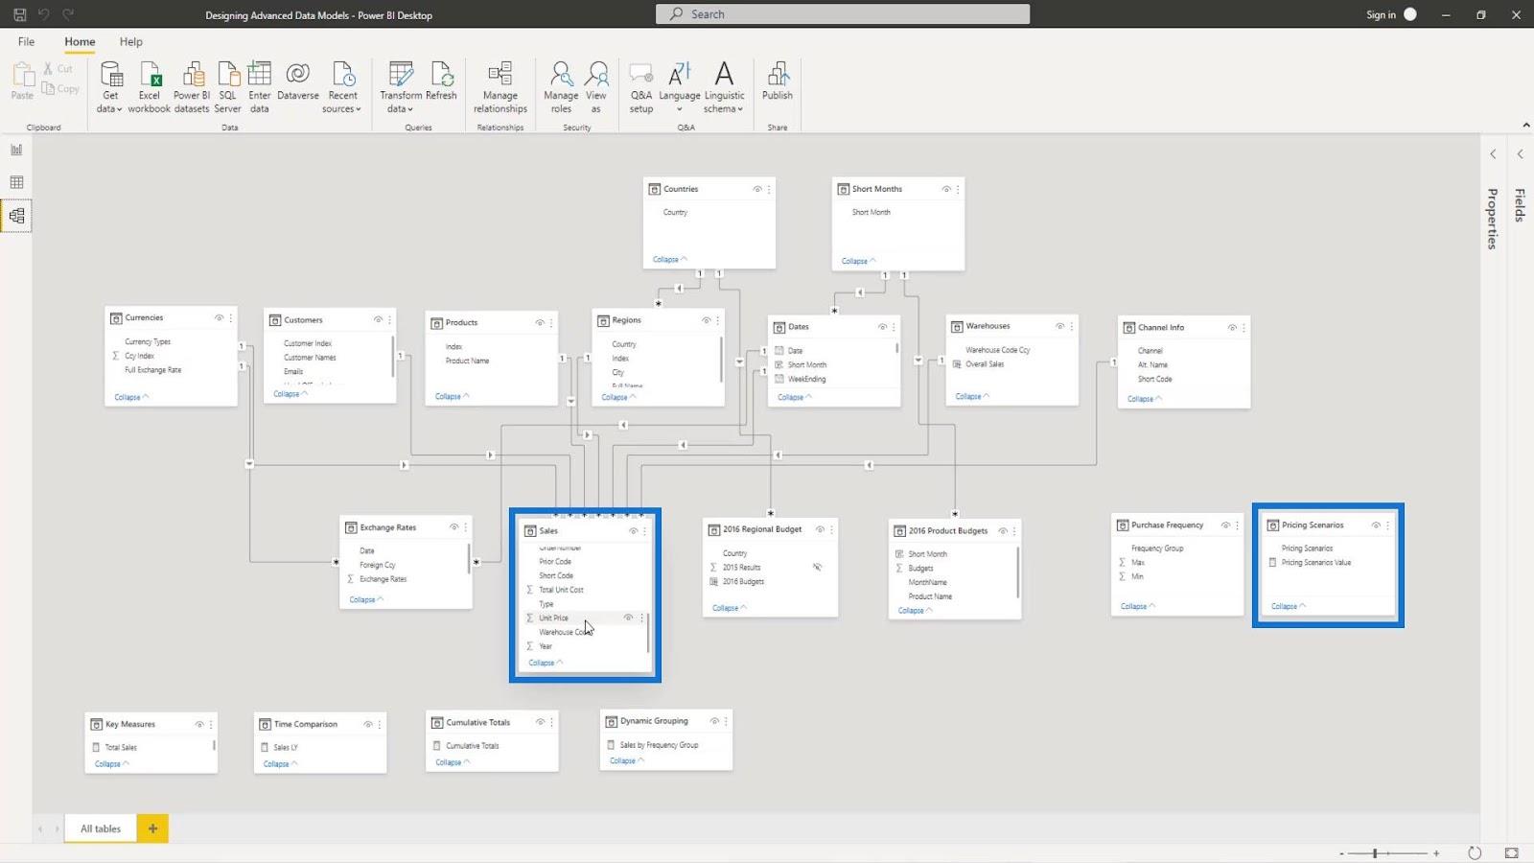1534x863 pixels.
Task: Open the Language options
Action: [680, 87]
